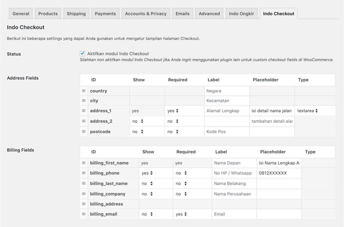Edit the 'Isi Nama Lengkap' placeholder field
The image size is (344, 227).
[279, 163]
